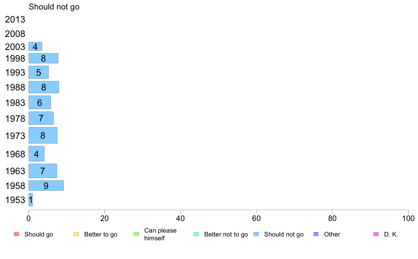Select the 1993 bar showing 5
The image size is (418, 259).
tap(39, 72)
